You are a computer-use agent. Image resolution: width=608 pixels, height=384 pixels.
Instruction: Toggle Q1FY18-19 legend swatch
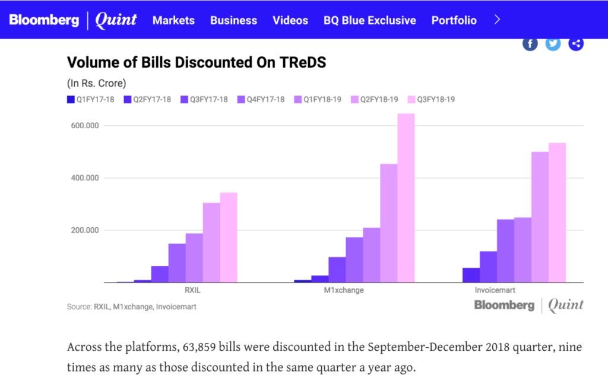click(x=298, y=100)
